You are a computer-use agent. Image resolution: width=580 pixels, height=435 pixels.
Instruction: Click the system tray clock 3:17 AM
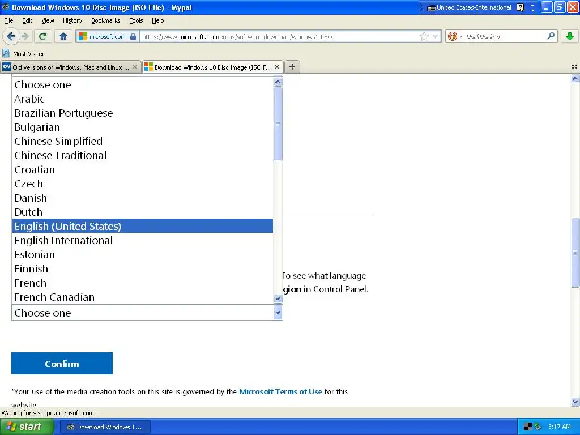pos(559,427)
